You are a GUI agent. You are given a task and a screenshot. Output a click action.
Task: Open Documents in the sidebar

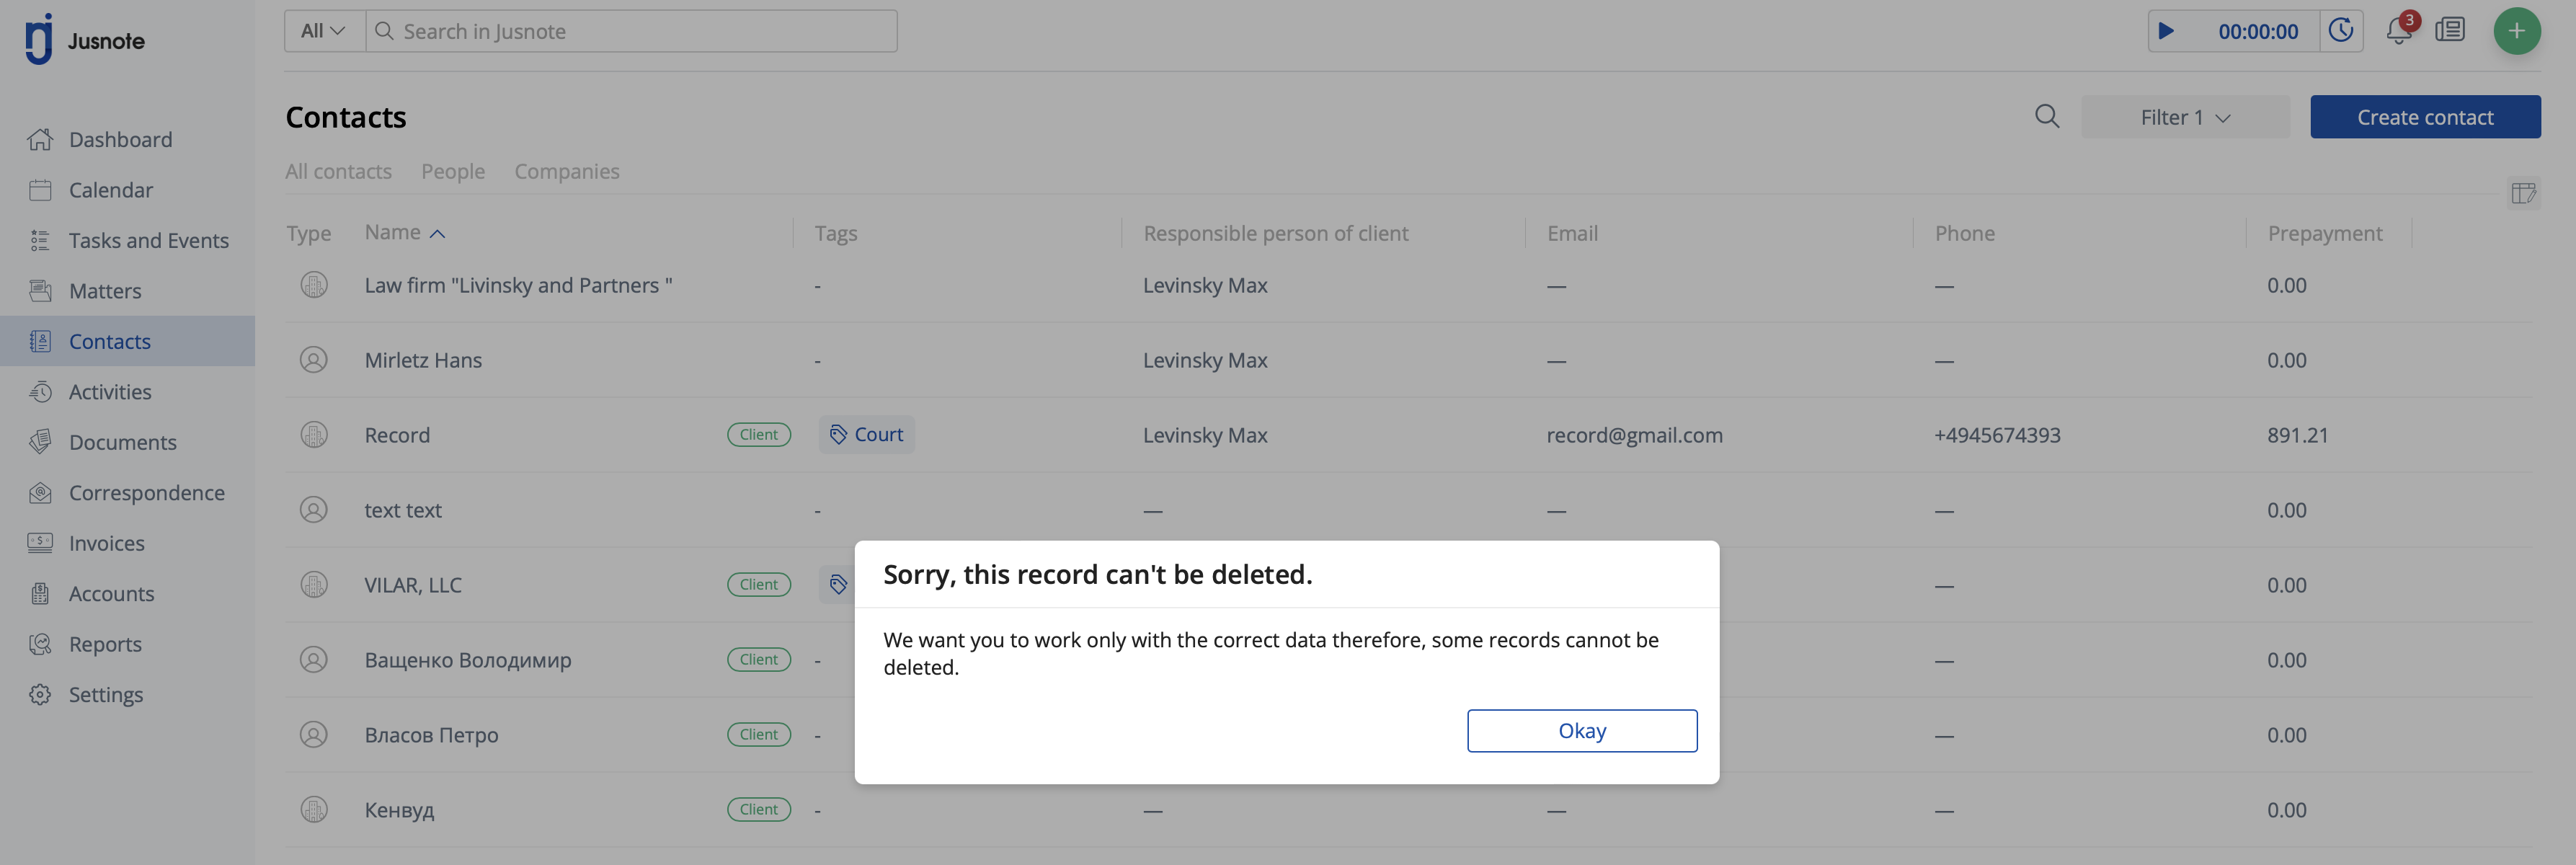point(122,442)
